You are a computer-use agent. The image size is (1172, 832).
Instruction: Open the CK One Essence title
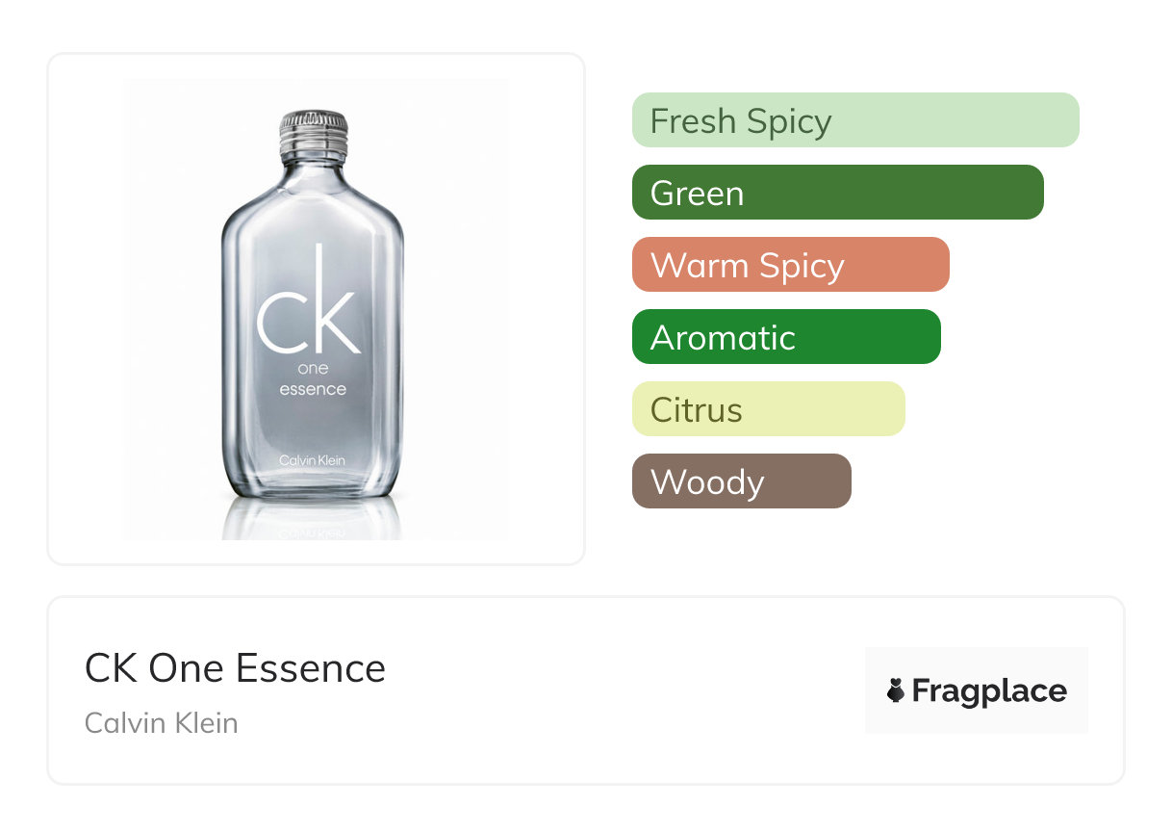pyautogui.click(x=235, y=668)
